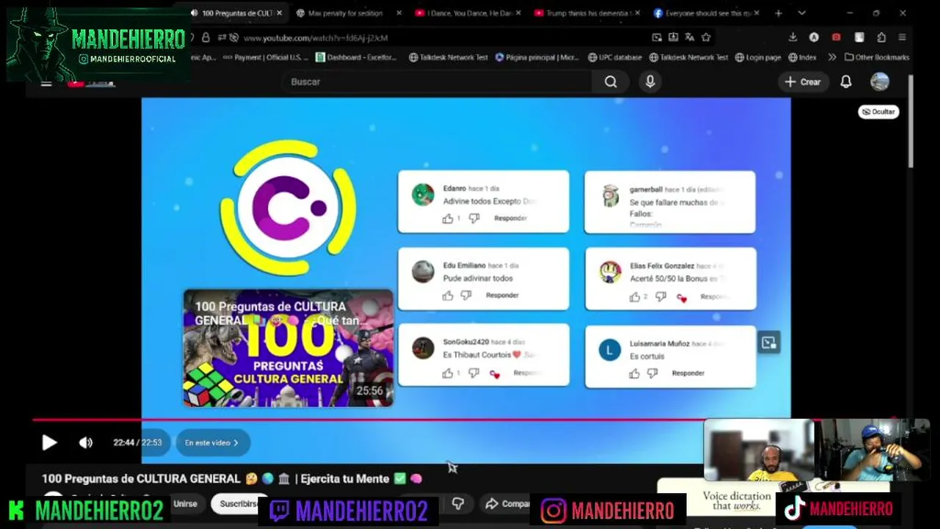Image resolution: width=940 pixels, height=529 pixels.
Task: Open the suggested 100 Preguntas video thumbnail
Action: tap(288, 348)
